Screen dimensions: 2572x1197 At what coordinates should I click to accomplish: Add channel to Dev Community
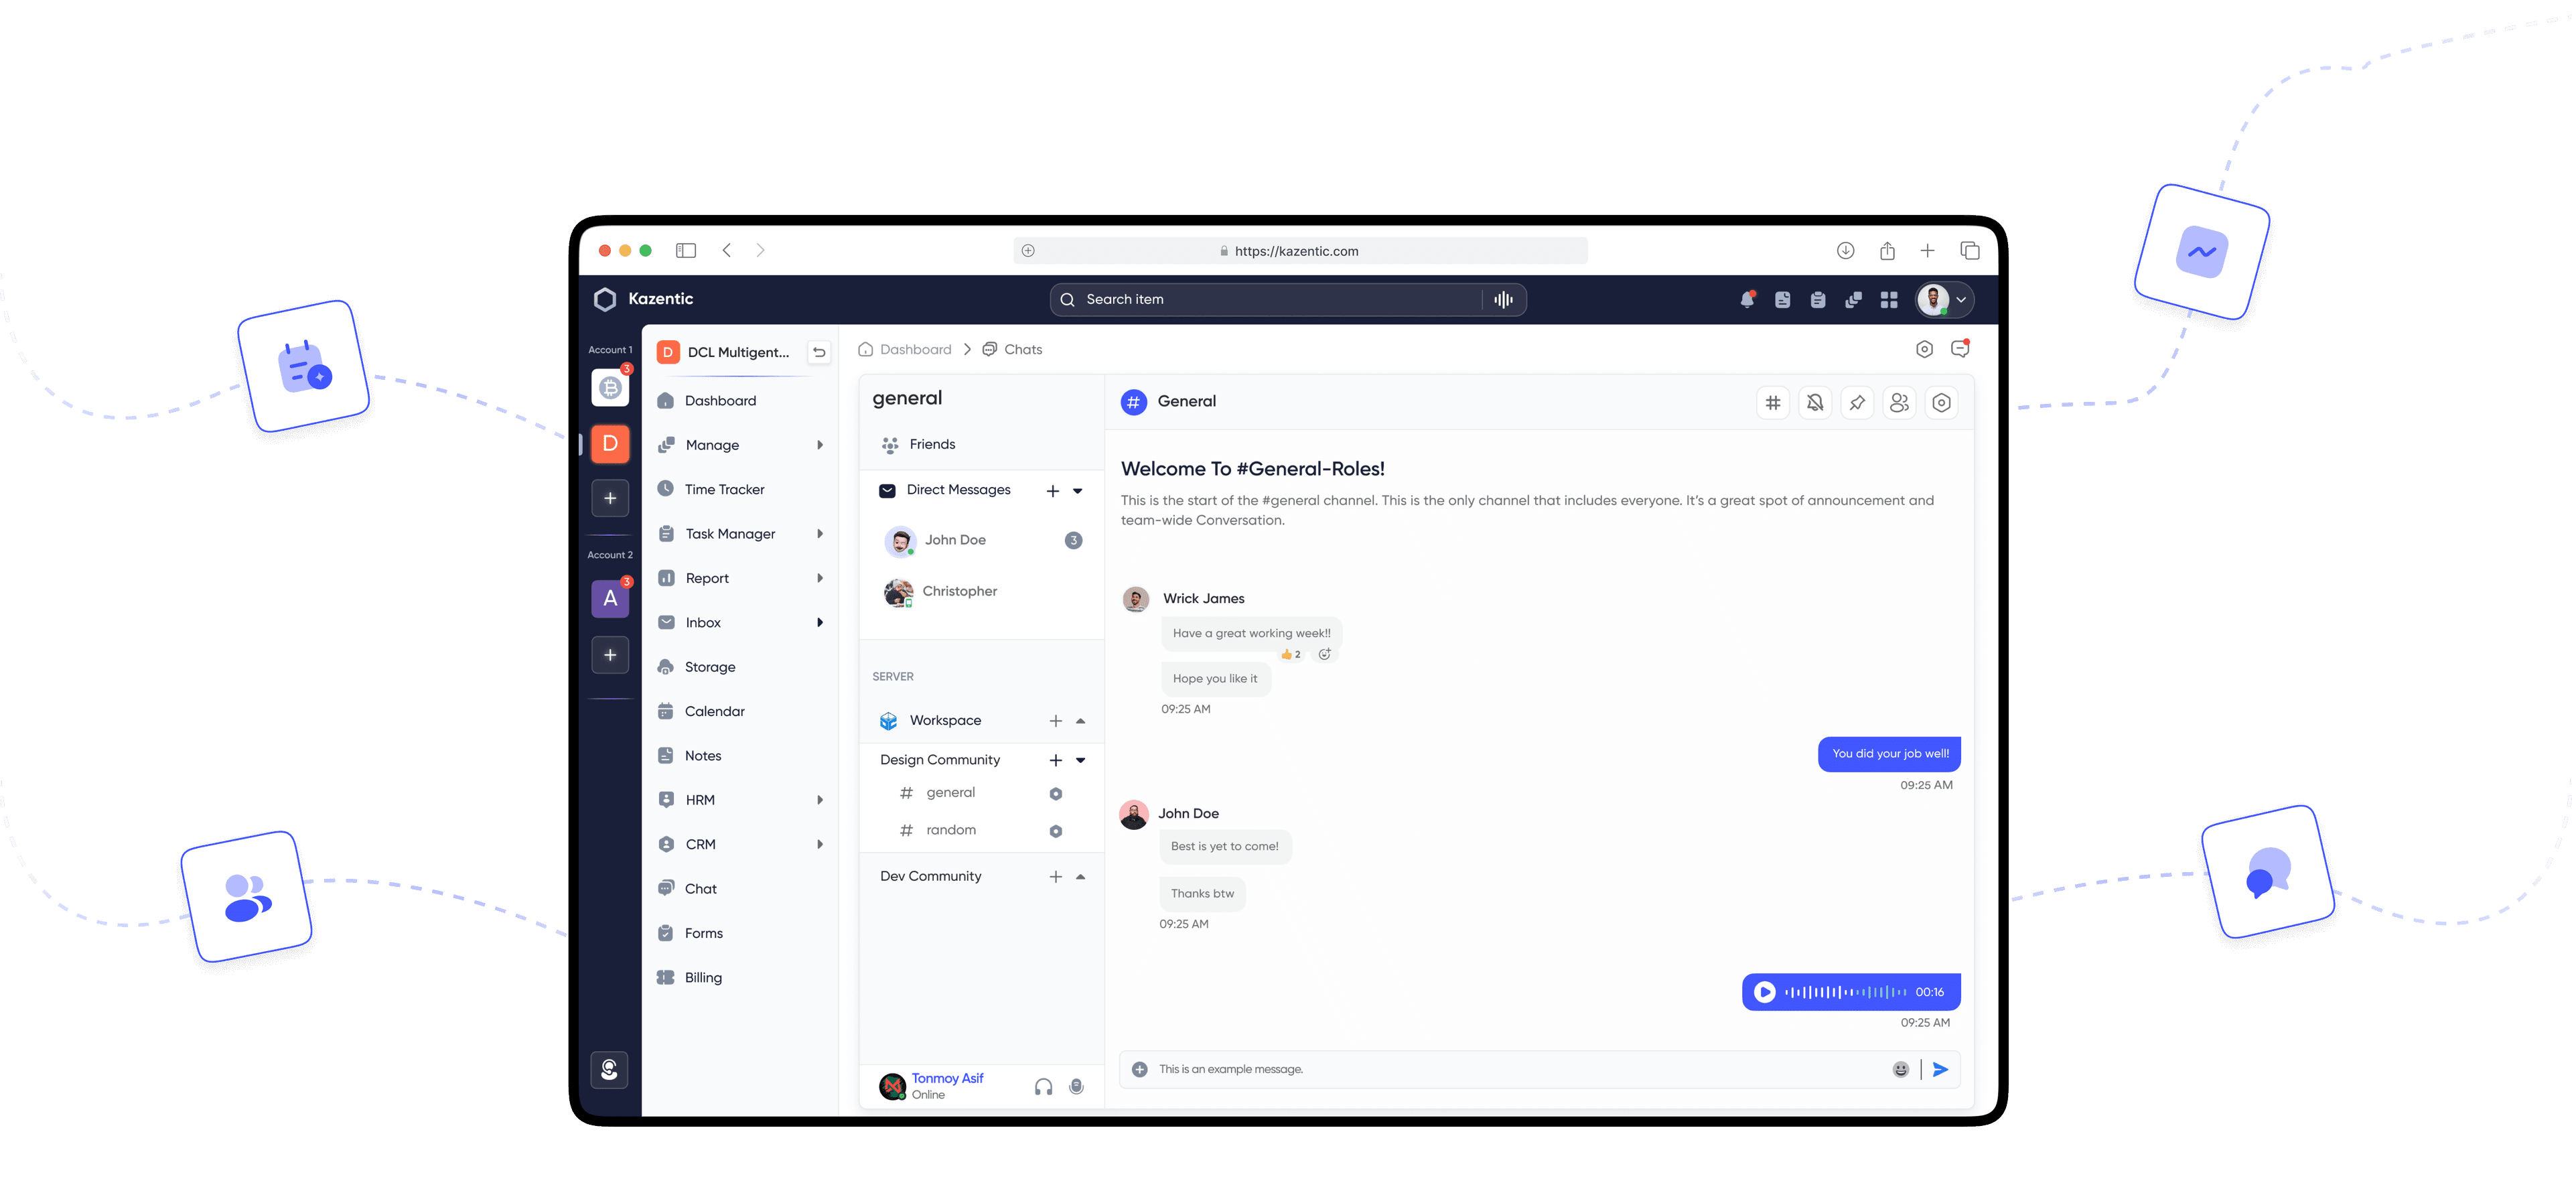click(1056, 877)
